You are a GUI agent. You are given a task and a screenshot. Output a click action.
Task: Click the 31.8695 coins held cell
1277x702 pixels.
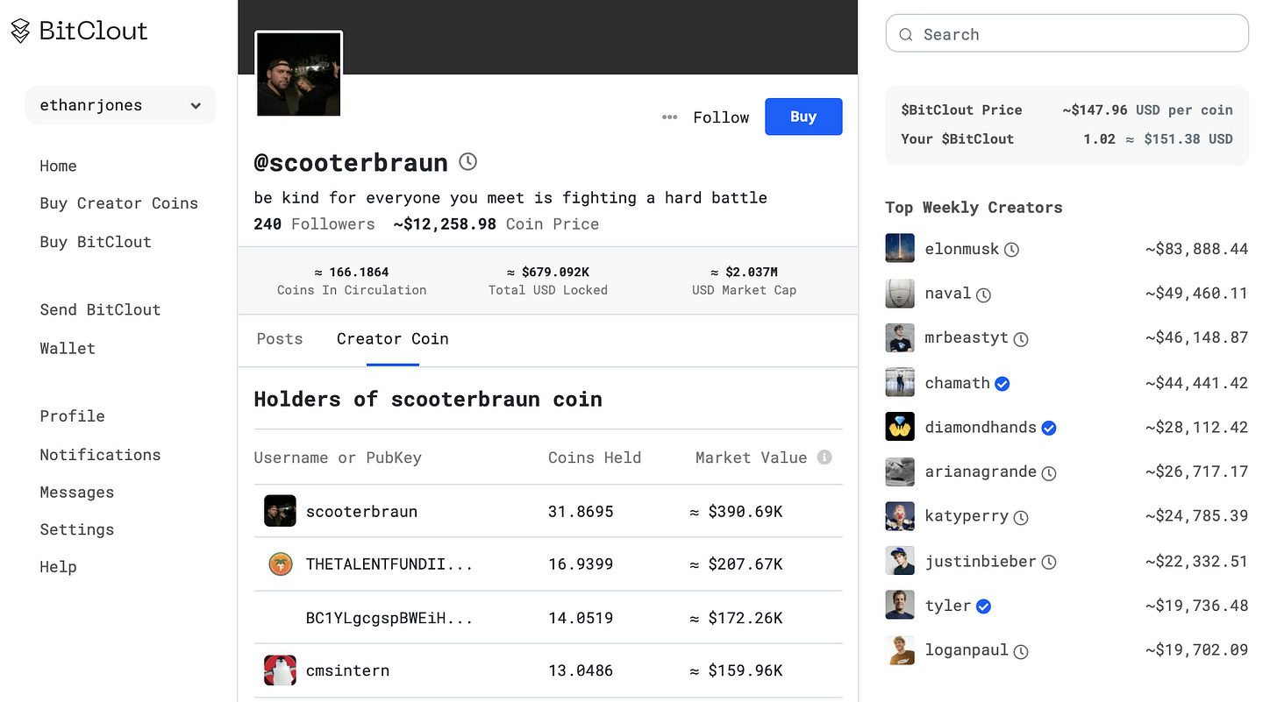tap(581, 511)
